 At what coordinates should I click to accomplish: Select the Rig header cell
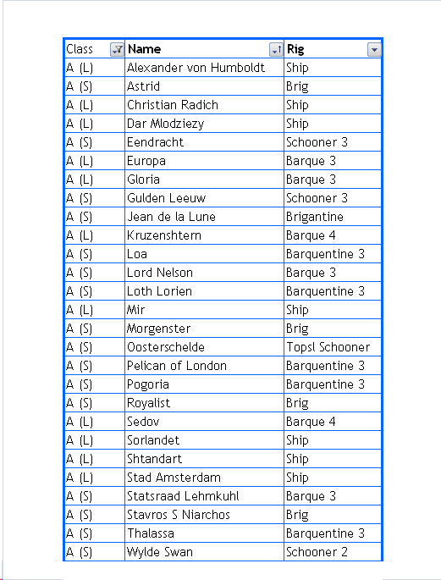pyautogui.click(x=333, y=49)
